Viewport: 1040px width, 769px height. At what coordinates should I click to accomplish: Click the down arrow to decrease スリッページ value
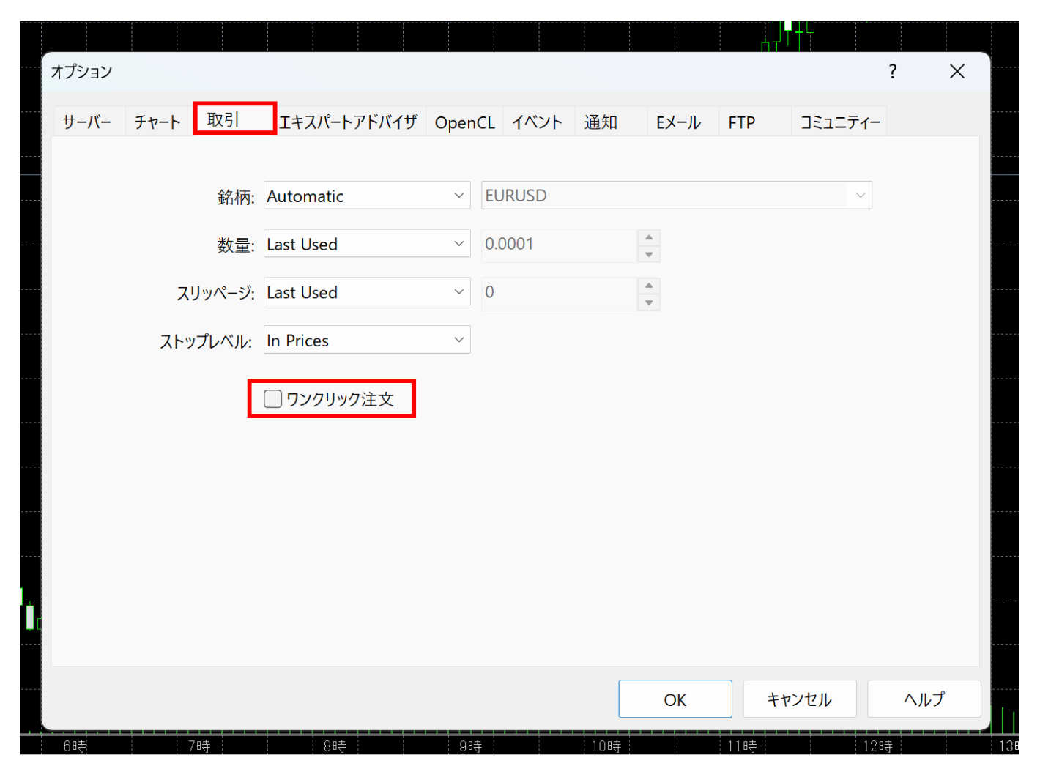649,301
